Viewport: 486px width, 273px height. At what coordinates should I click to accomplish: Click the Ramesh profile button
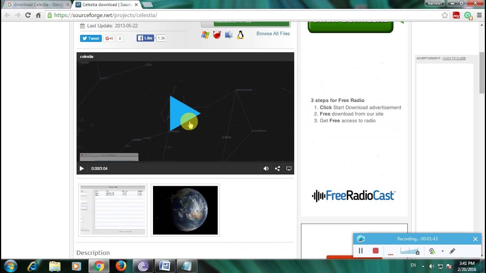pyautogui.click(x=435, y=3)
